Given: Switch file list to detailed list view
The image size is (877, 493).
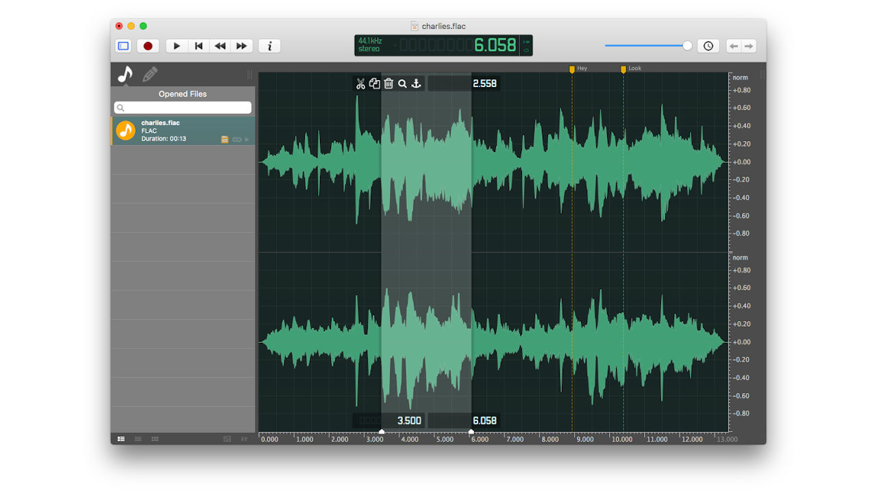Looking at the screenshot, I should (x=121, y=439).
